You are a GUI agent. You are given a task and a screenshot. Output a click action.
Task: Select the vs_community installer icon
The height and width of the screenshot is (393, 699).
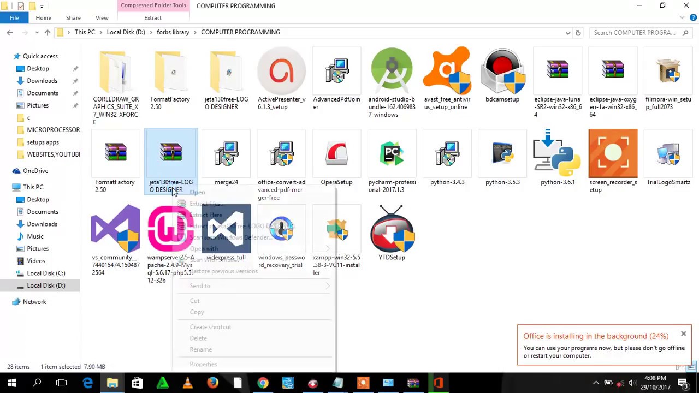(x=115, y=229)
